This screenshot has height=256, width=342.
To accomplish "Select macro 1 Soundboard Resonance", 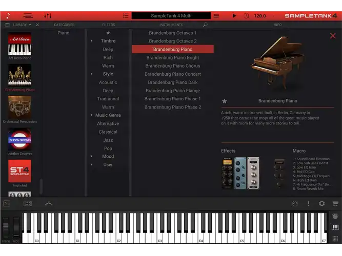I will (311, 159).
